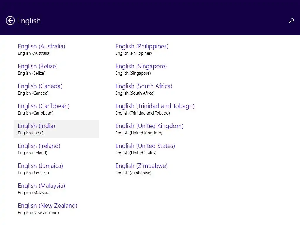300x225 pixels.
Task: Choose English (Ireland) language
Action: point(39,146)
